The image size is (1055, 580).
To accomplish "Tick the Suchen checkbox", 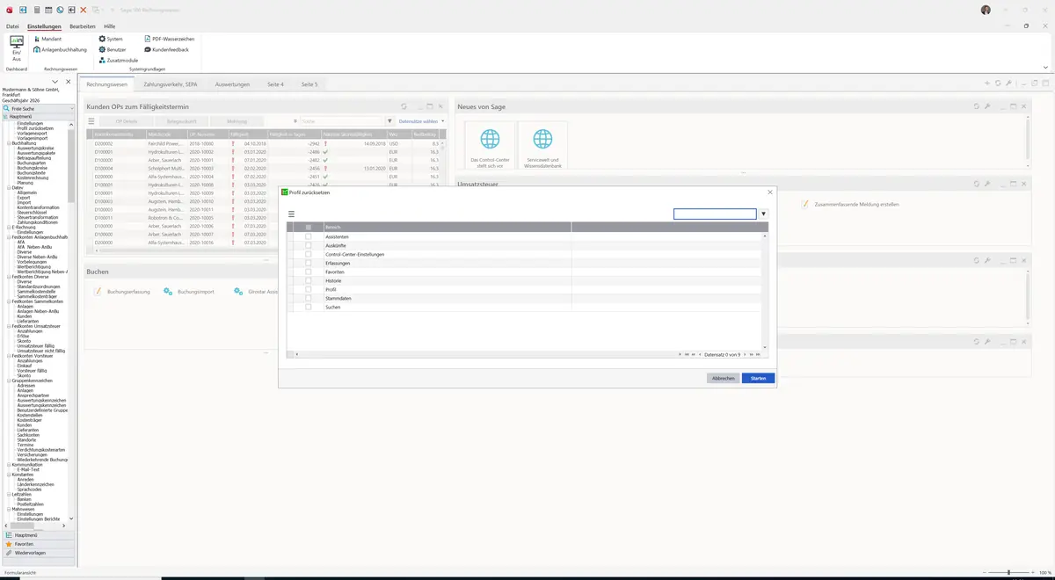I will [309, 307].
